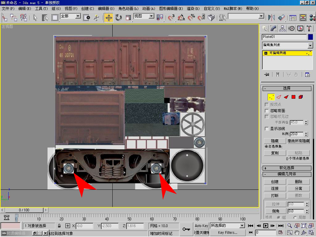
Task: Open the 所选择的 key filter dropdown
Action: pyautogui.click(x=243, y=226)
